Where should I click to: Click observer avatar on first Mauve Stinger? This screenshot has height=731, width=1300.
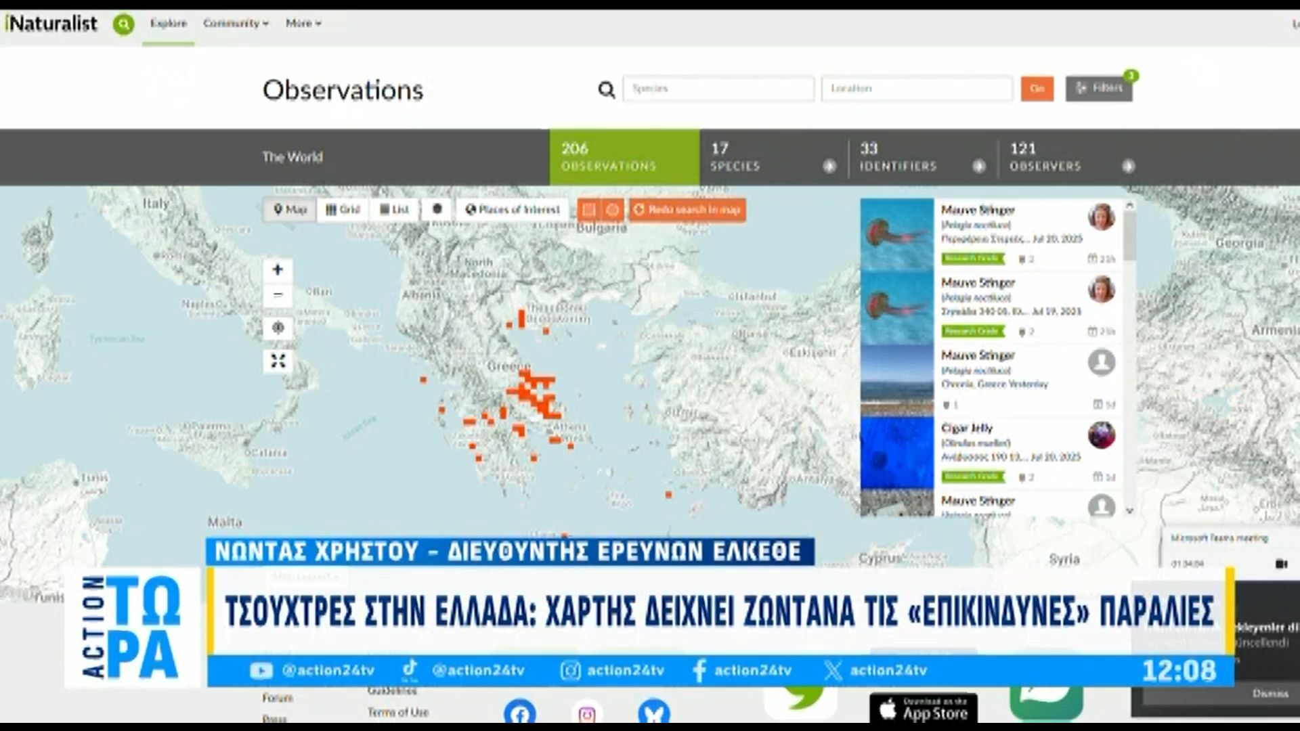(x=1102, y=217)
